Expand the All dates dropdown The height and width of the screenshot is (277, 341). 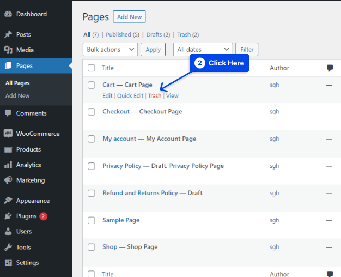(203, 50)
